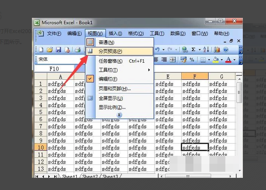
Task: Click the Fill Color paint bucket icon
Action: 215,60
